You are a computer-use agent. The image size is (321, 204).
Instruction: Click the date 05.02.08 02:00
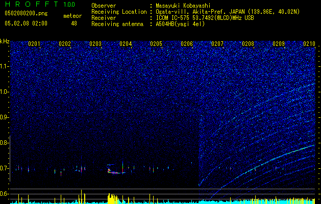point(26,23)
